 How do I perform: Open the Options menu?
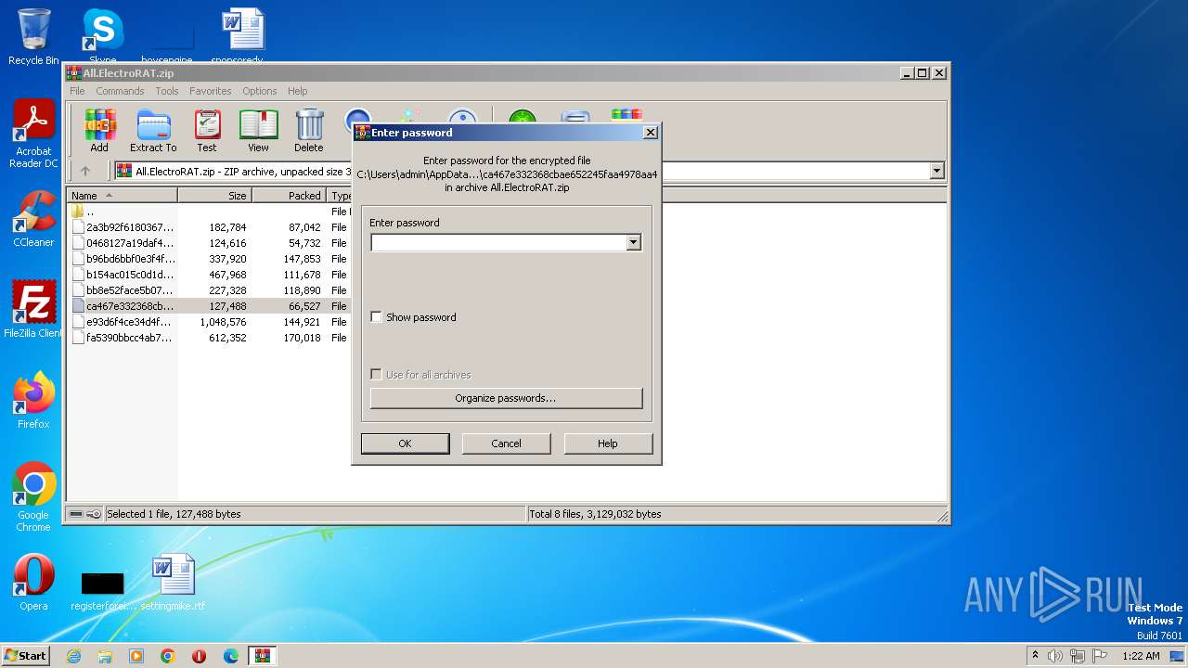pos(260,91)
